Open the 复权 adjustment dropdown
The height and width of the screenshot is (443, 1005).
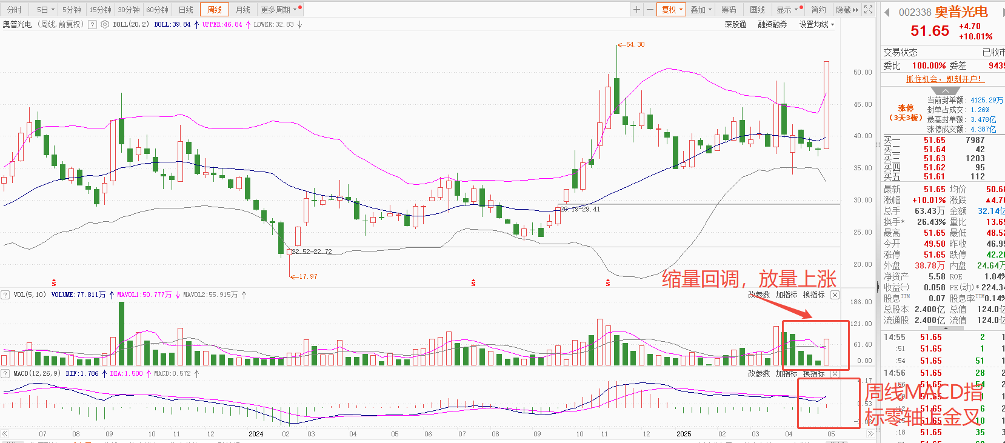672,10
